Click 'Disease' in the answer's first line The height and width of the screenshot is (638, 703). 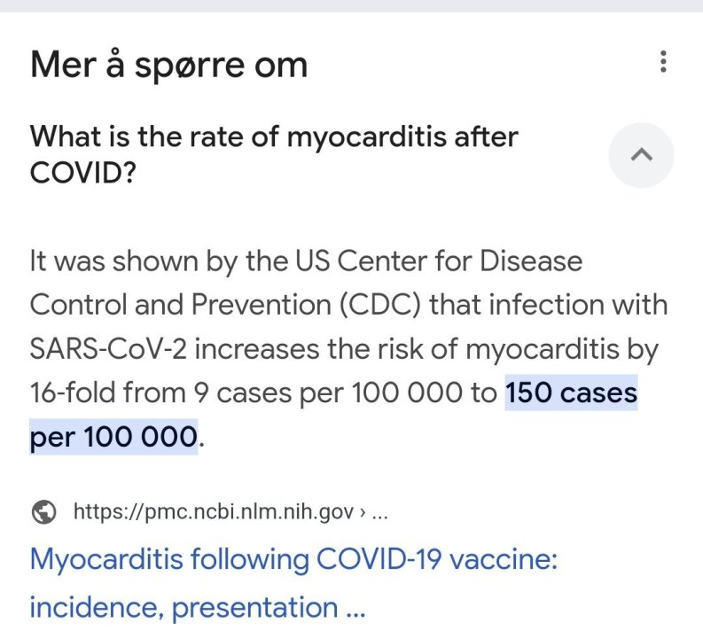click(x=531, y=261)
